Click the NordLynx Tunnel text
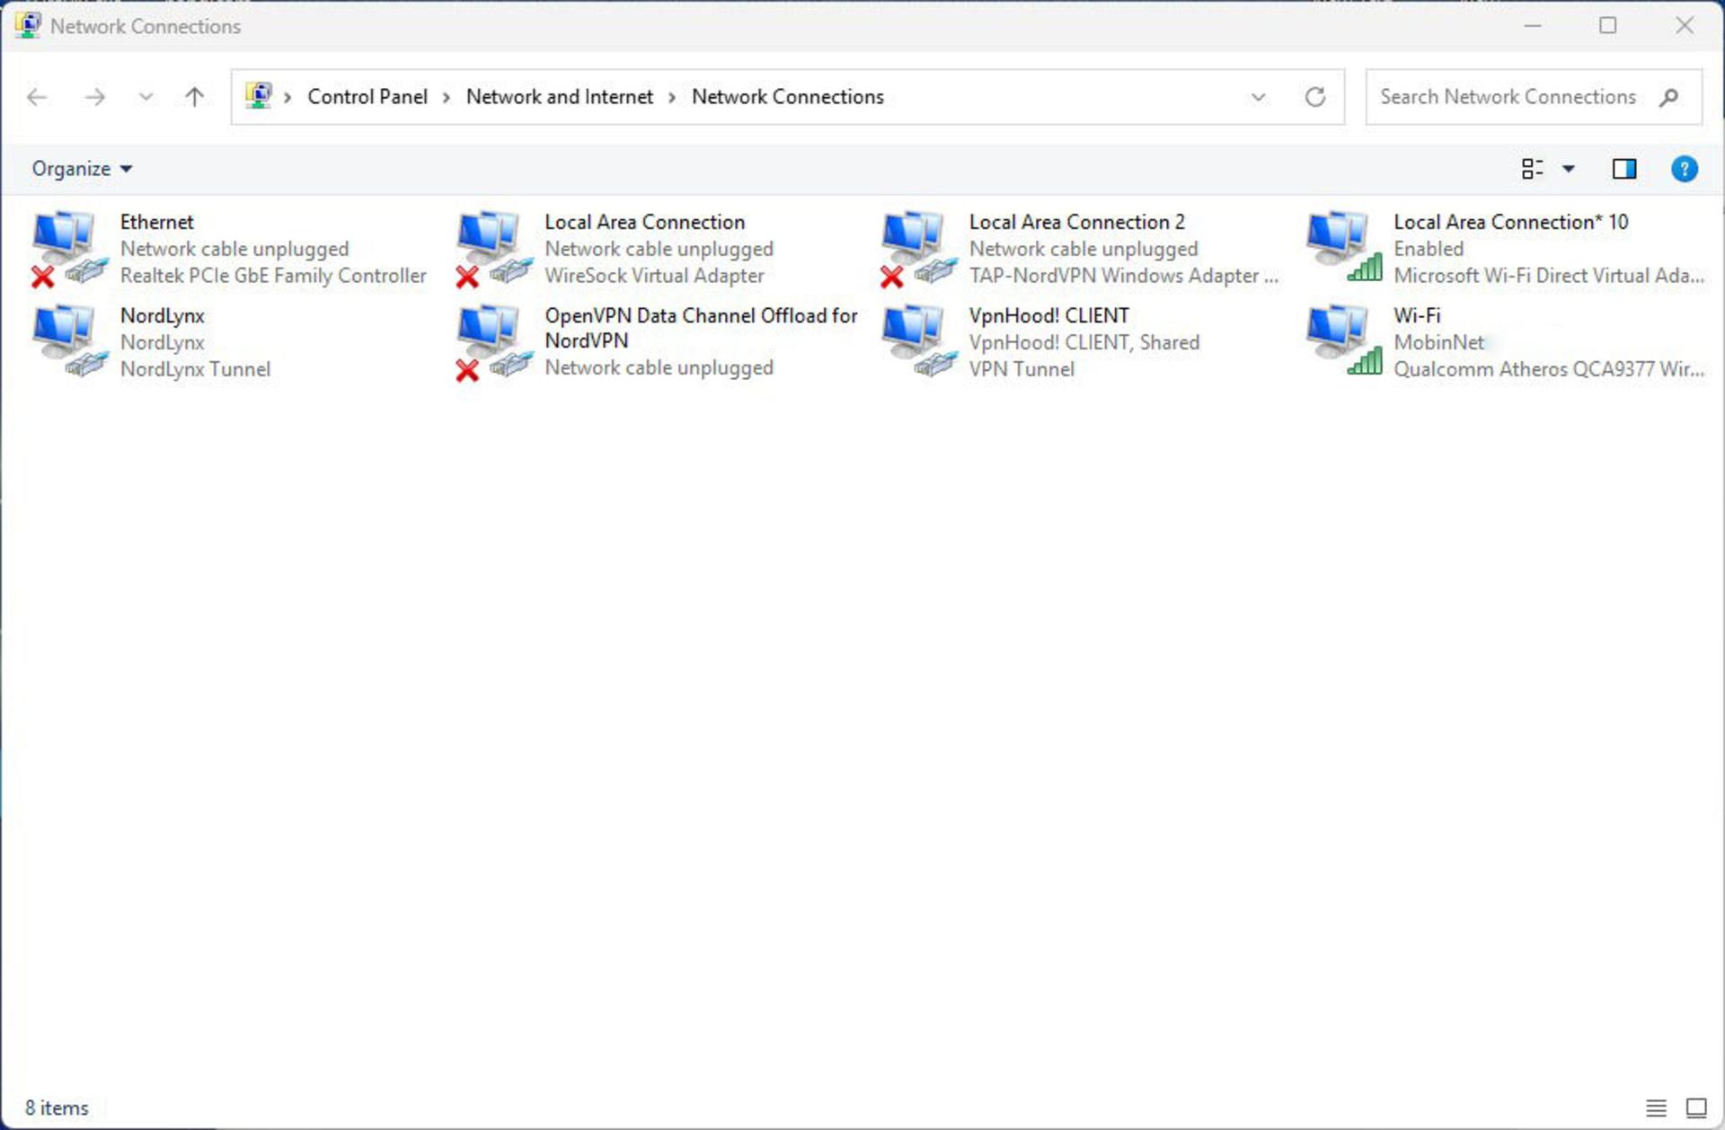 (195, 369)
